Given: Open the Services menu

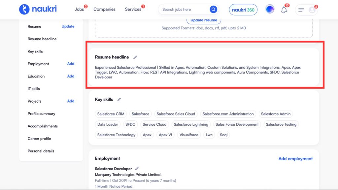Looking at the screenshot, I should click(x=133, y=9).
